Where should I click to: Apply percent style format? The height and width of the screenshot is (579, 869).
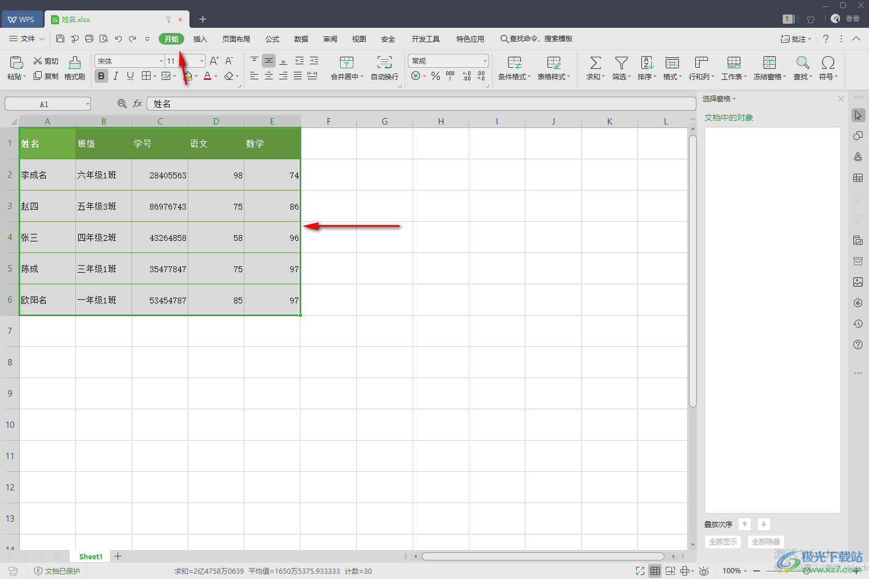436,76
